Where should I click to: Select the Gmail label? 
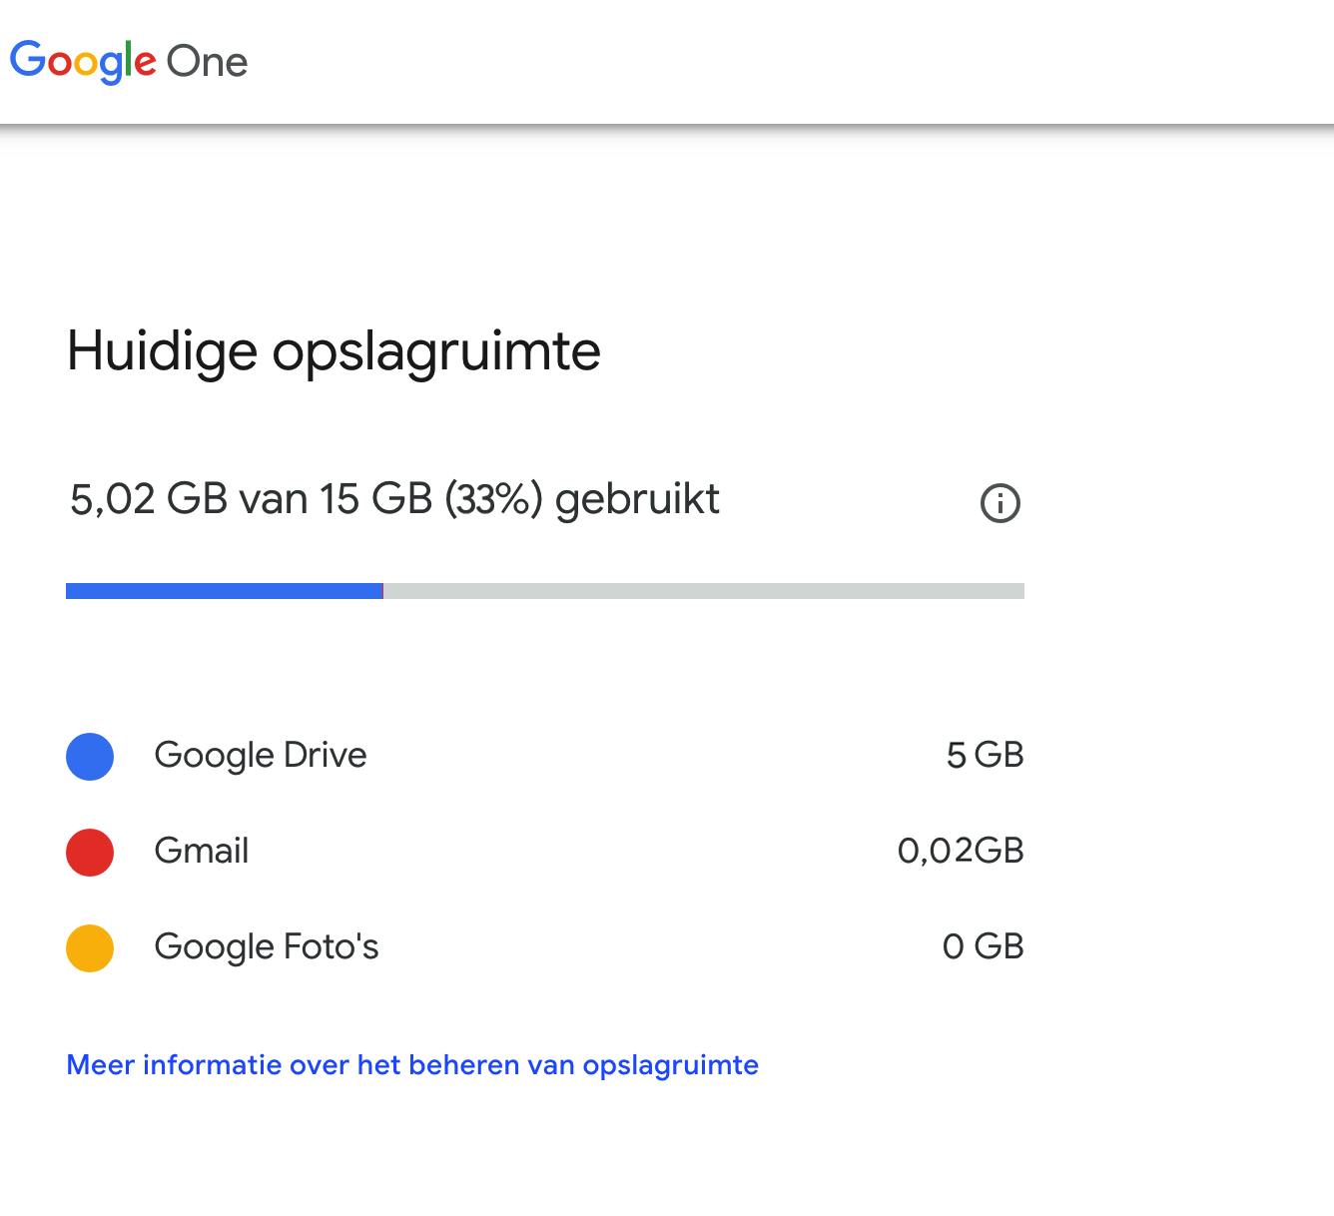(201, 851)
